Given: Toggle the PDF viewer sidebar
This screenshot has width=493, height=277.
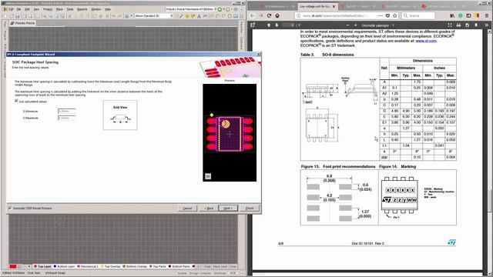Looking at the screenshot, I should click(253, 25).
